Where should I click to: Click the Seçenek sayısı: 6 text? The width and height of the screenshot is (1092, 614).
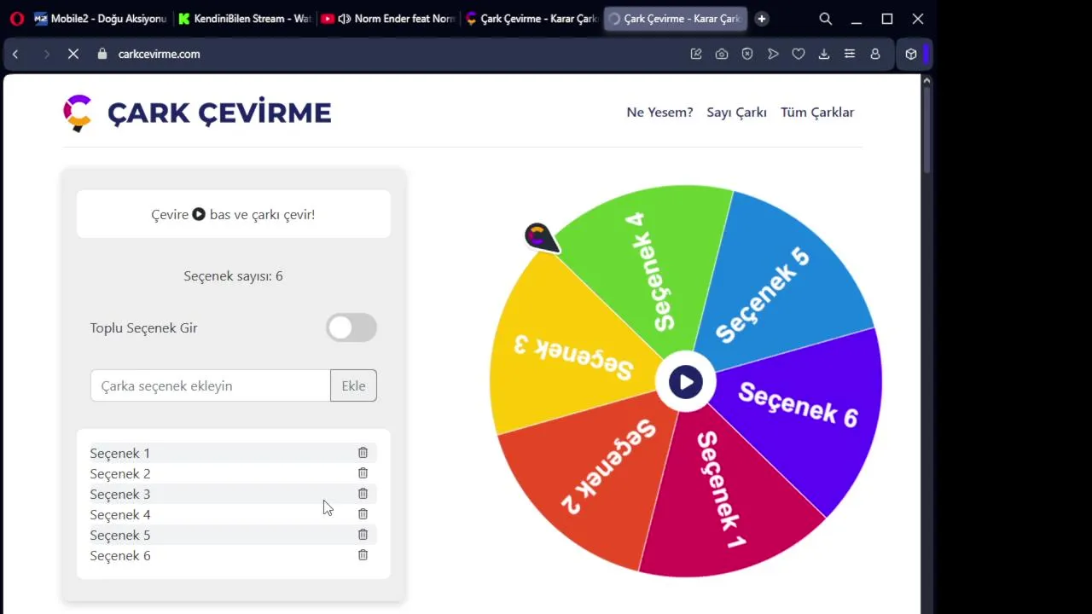point(233,276)
